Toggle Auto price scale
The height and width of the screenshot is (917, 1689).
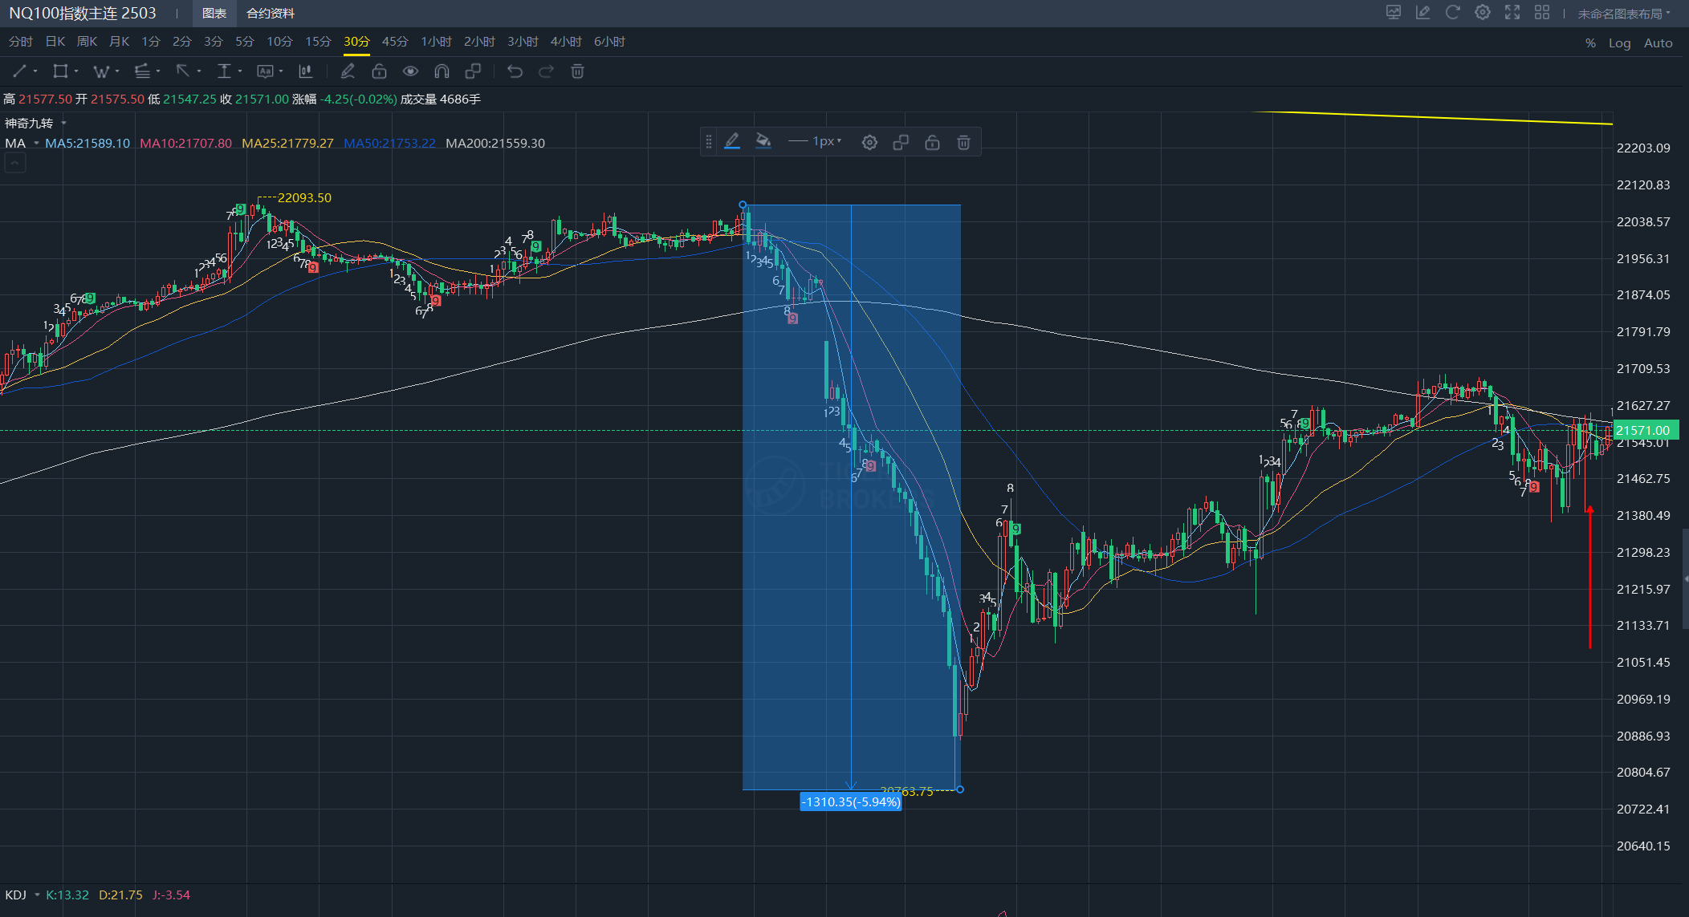(x=1658, y=43)
